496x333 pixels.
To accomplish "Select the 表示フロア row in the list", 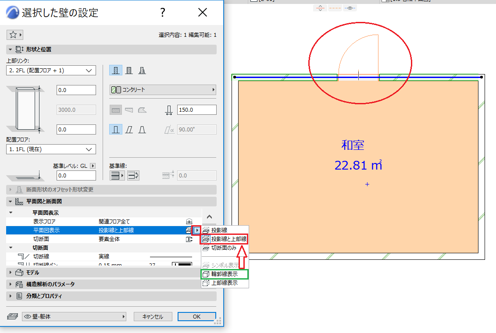I will click(x=104, y=221).
